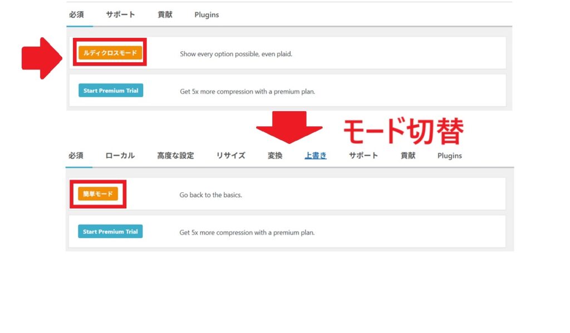Go to the 変換 tab
The width and height of the screenshot is (570, 333).
point(275,156)
